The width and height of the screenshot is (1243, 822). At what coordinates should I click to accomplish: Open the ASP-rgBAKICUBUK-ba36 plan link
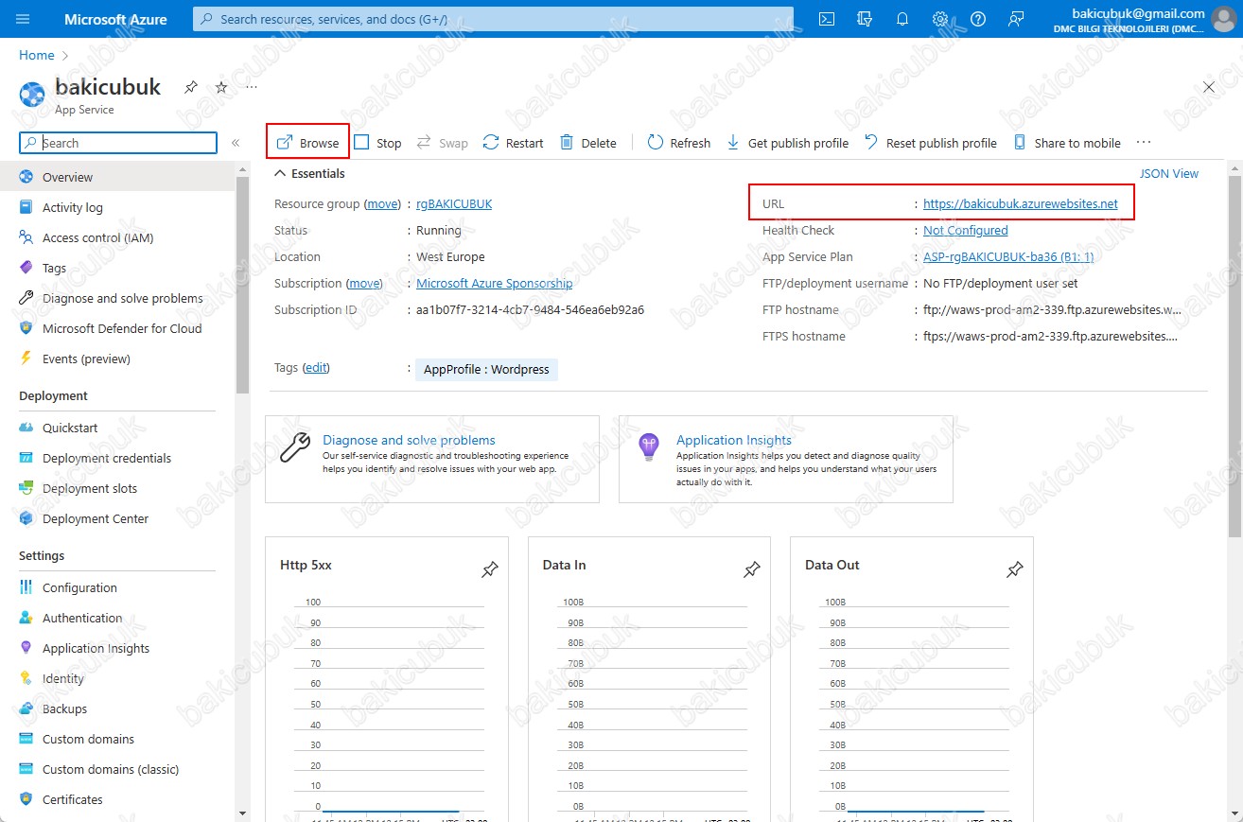click(x=1008, y=256)
